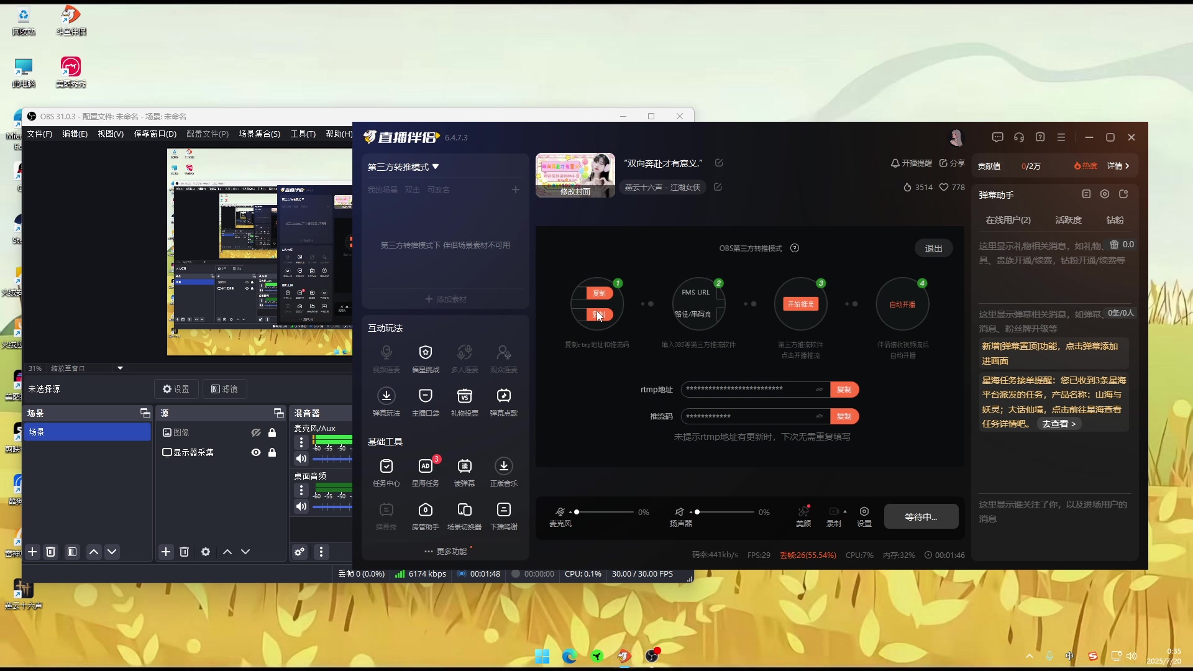Open OBS preview zoom dropdown
Screen dimensions: 1193x671
click(120, 368)
